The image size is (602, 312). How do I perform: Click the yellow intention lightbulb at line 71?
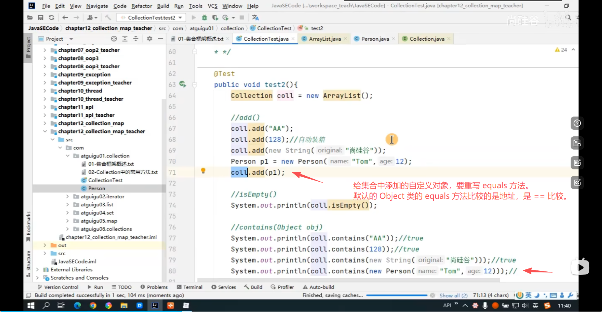point(203,171)
